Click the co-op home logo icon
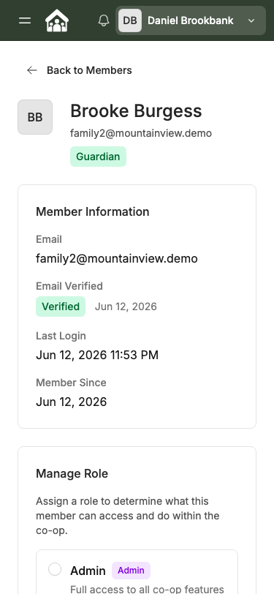274x594 pixels. [57, 20]
